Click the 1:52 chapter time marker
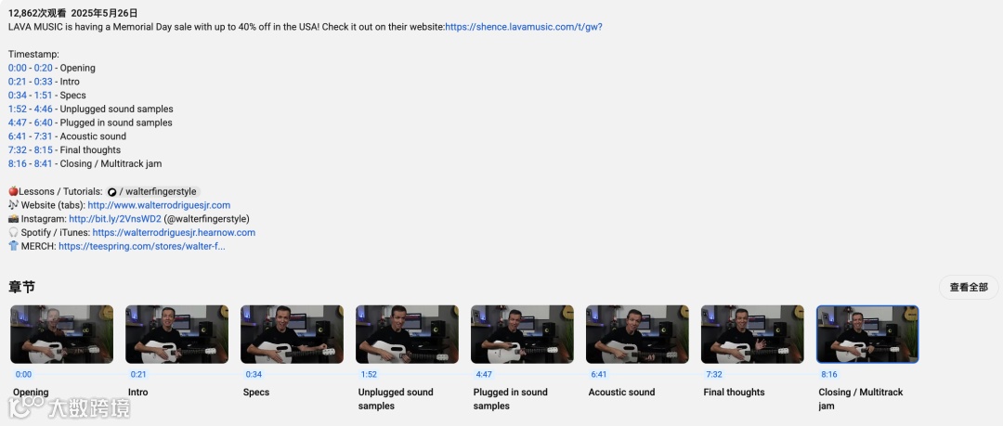This screenshot has width=1003, height=426. (369, 375)
